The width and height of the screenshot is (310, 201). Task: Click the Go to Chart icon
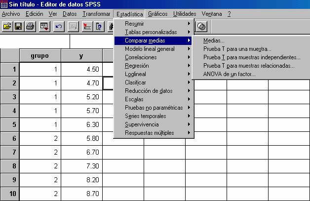[x=74, y=26]
